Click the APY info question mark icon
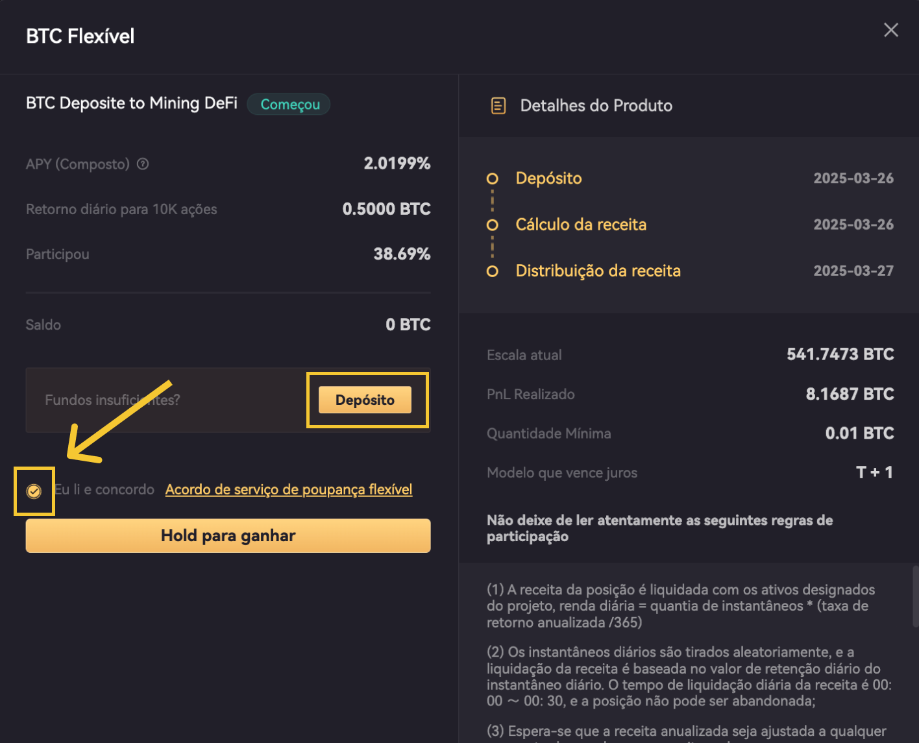This screenshot has width=919, height=743. [x=143, y=164]
